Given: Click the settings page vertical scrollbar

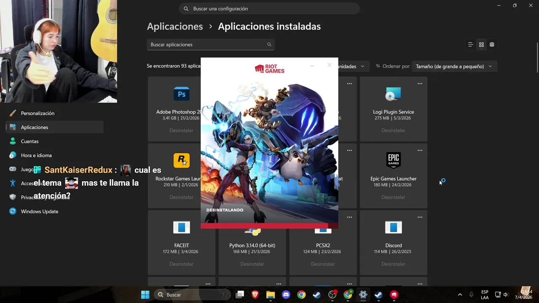Looking at the screenshot, I should coord(537,58).
